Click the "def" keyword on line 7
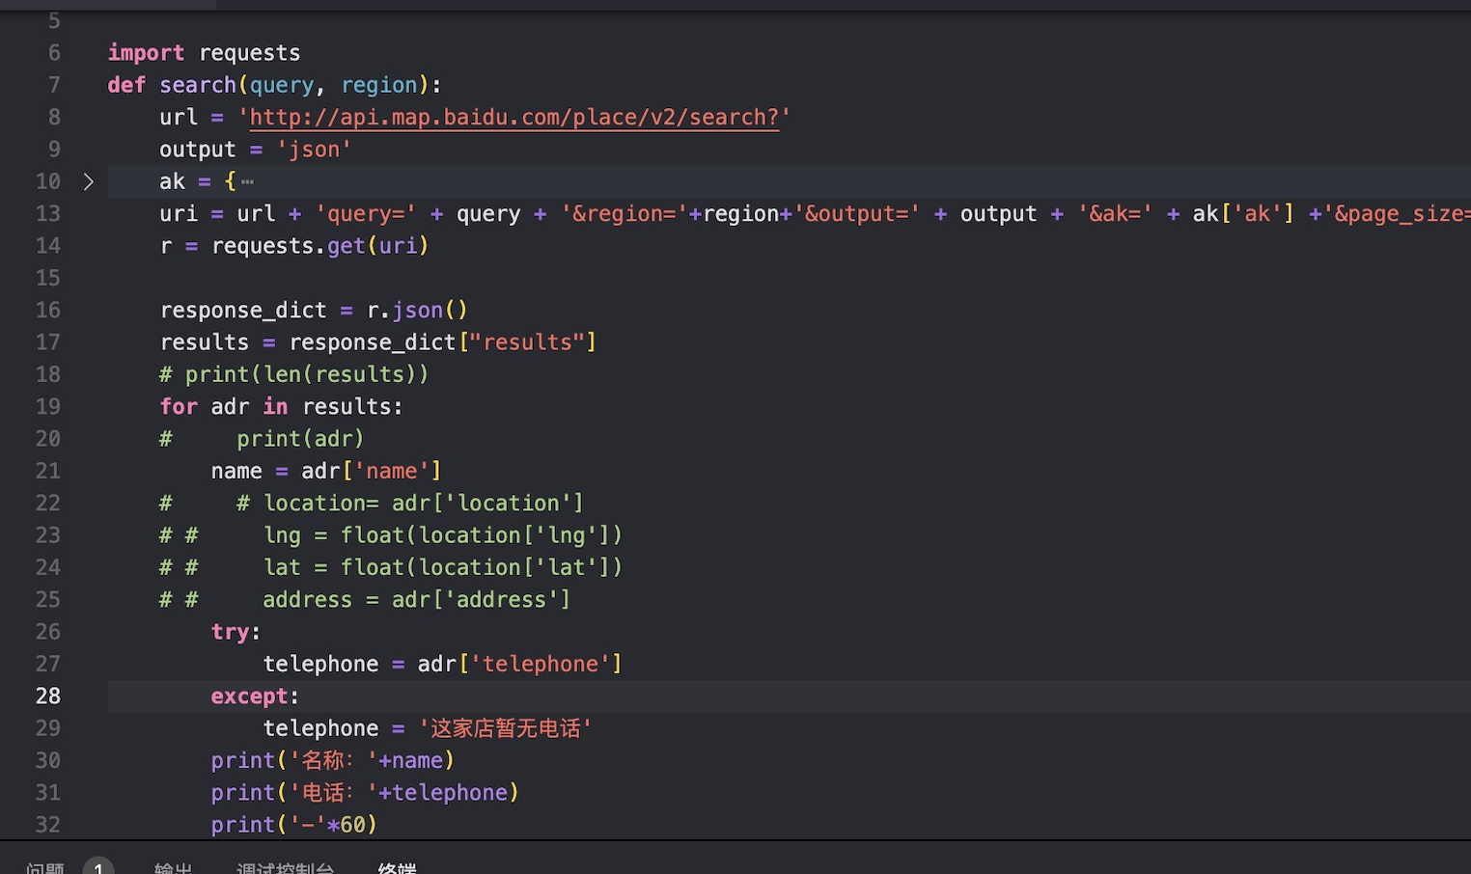 (126, 85)
